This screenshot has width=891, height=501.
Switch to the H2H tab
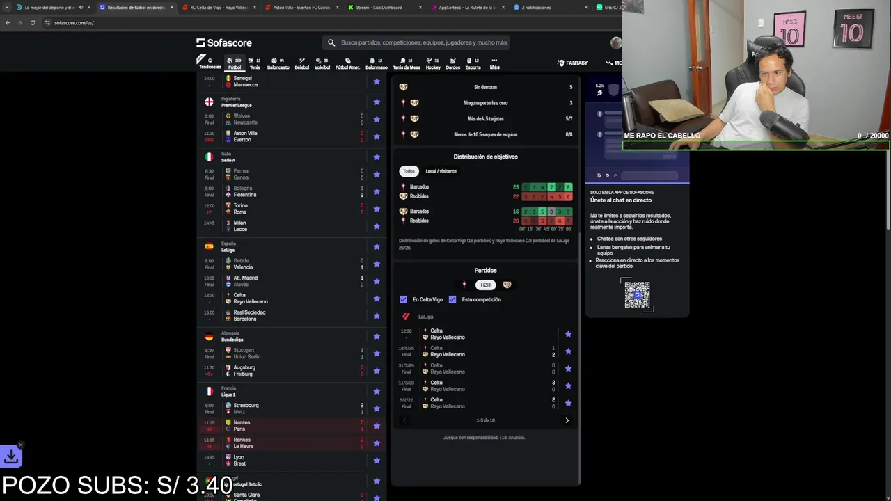click(485, 285)
